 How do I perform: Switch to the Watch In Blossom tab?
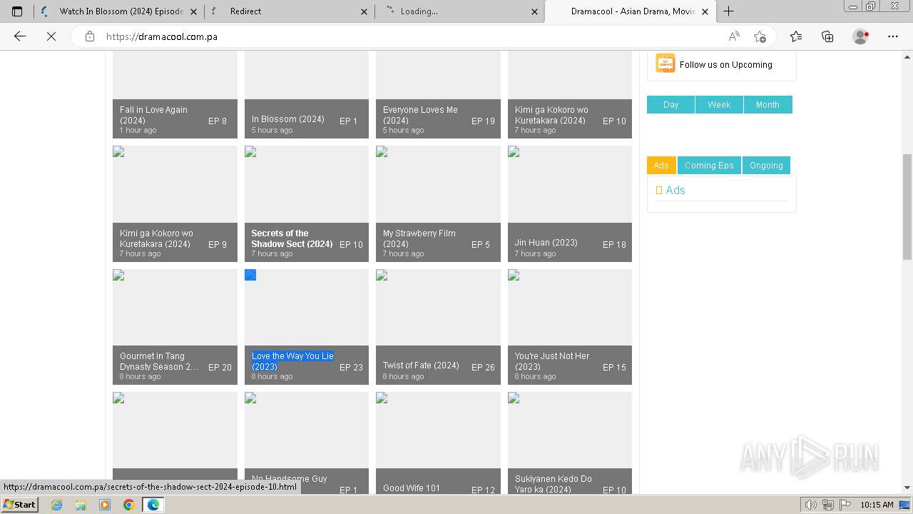120,11
